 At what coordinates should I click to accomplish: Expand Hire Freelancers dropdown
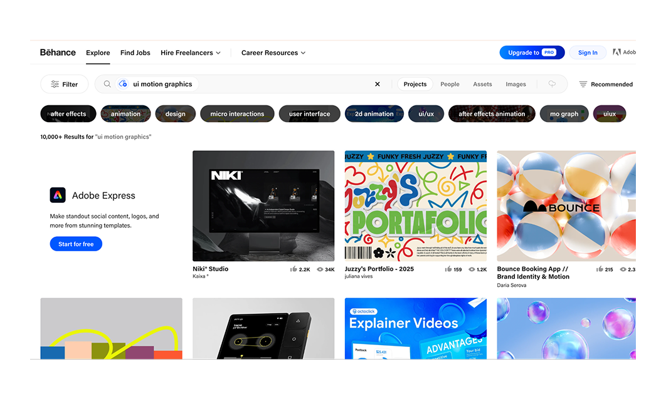(x=190, y=53)
